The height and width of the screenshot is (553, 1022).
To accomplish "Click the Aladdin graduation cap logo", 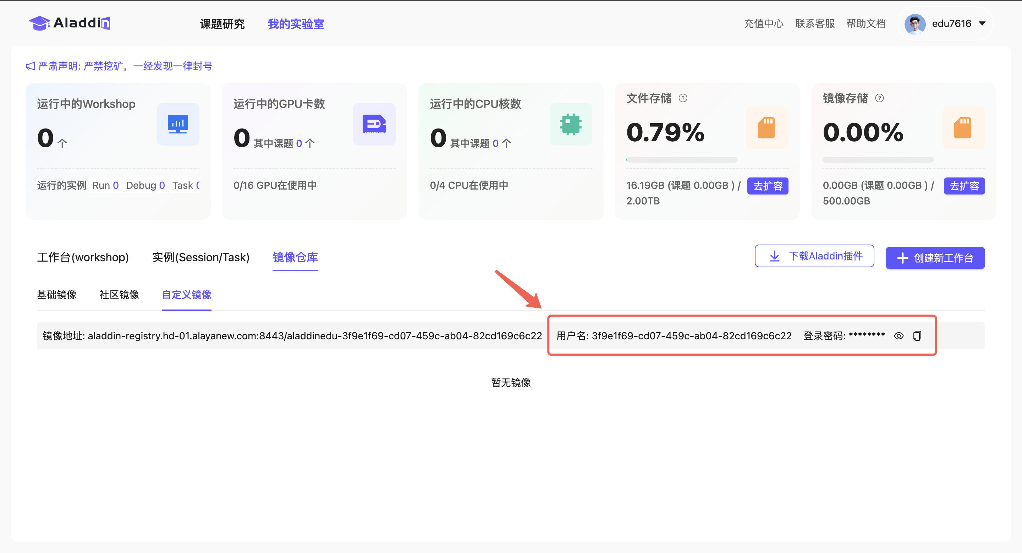I will [40, 23].
